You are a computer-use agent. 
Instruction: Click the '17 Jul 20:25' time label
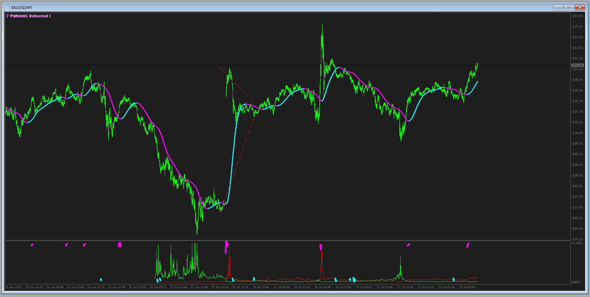point(426,287)
